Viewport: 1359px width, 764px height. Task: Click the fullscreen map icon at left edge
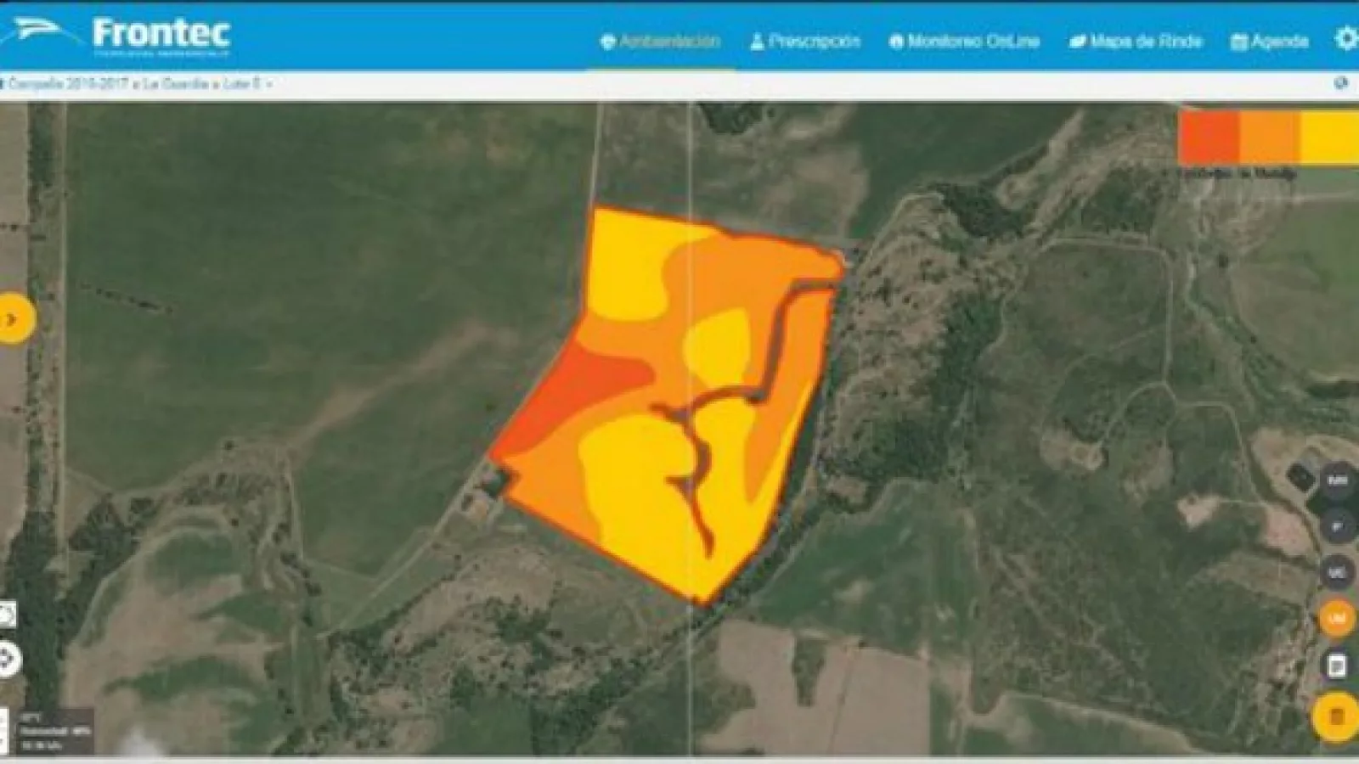coord(7,615)
